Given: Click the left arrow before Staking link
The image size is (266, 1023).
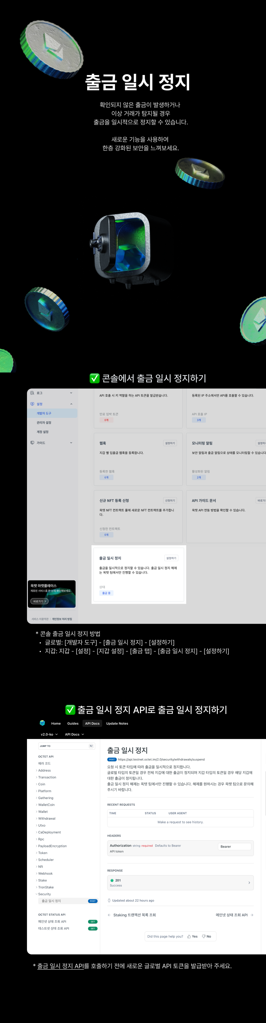Looking at the screenshot, I should point(109,915).
